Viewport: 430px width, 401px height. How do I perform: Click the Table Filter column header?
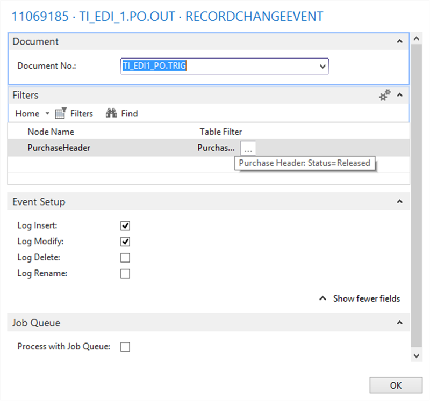click(x=220, y=132)
